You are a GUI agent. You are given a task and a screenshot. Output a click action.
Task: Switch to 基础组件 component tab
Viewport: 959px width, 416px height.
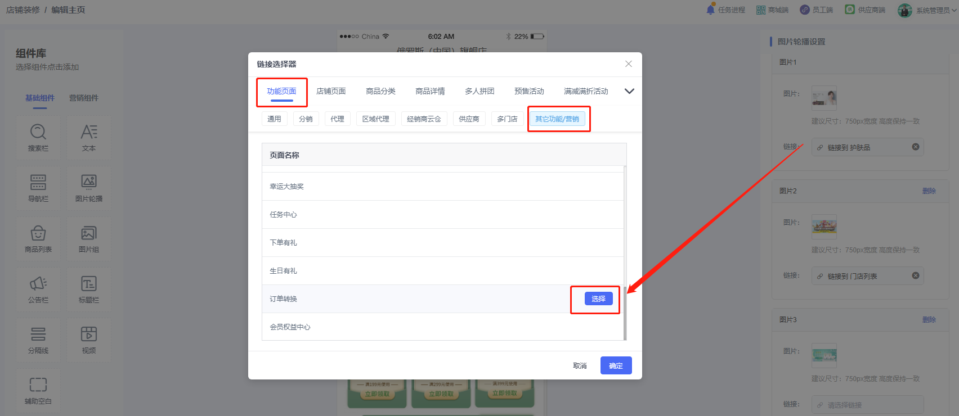(40, 98)
